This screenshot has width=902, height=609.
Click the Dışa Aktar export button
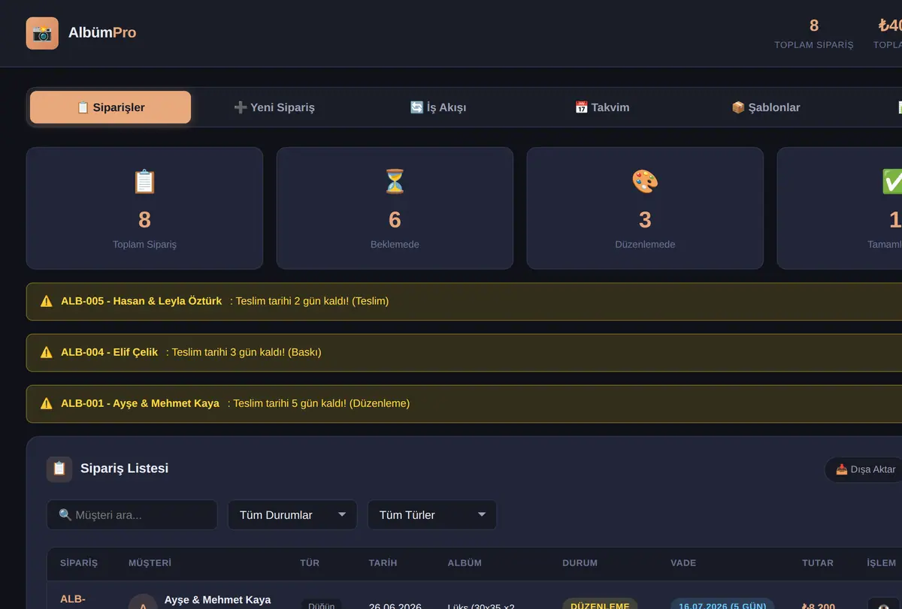click(x=865, y=469)
